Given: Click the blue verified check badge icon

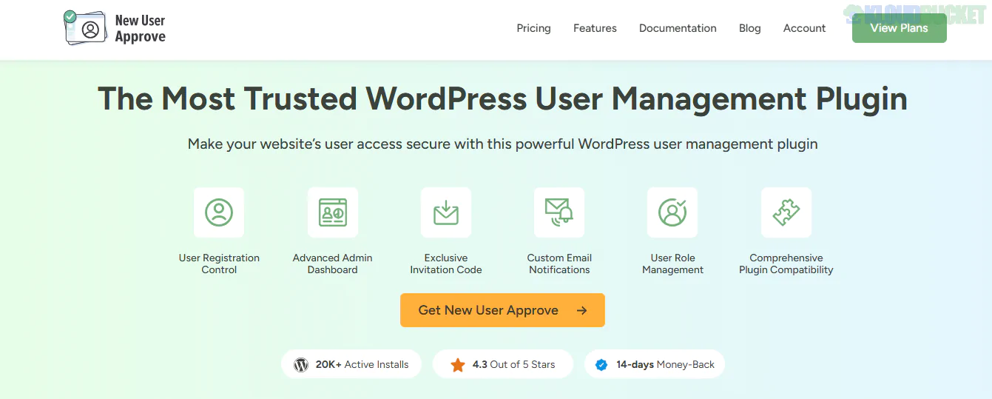Looking at the screenshot, I should point(601,365).
